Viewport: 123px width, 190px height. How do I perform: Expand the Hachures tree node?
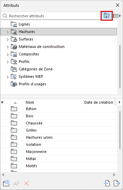pos(7,32)
